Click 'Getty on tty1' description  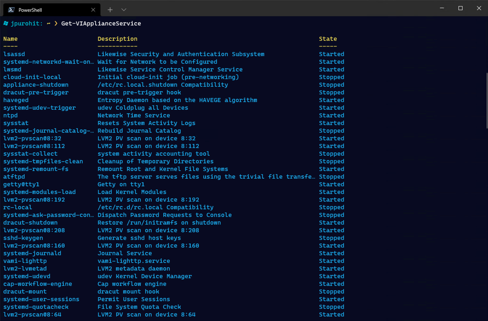(121, 184)
